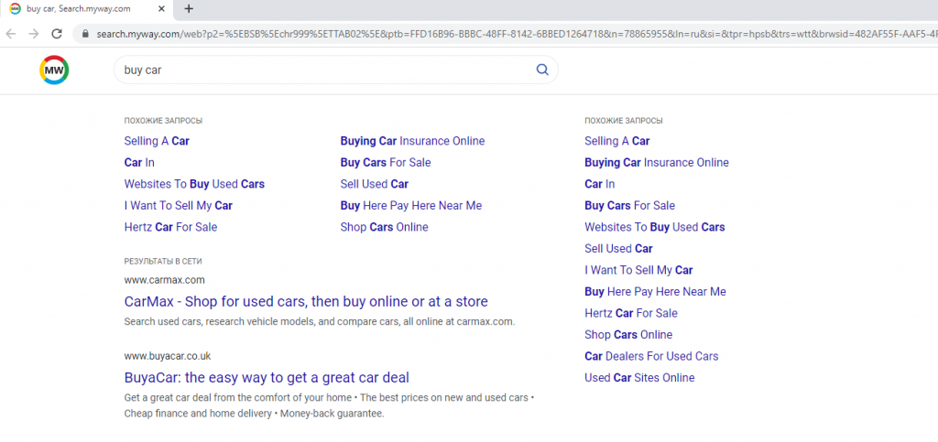The width and height of the screenshot is (938, 442).
Task: Open middle 'Sell Used Car' link
Action: (x=375, y=184)
